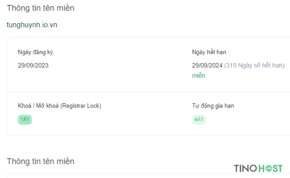This screenshot has height=178, width=290.
Task: Select the top "Thông tin tên miền" heading
Action: 41,8
